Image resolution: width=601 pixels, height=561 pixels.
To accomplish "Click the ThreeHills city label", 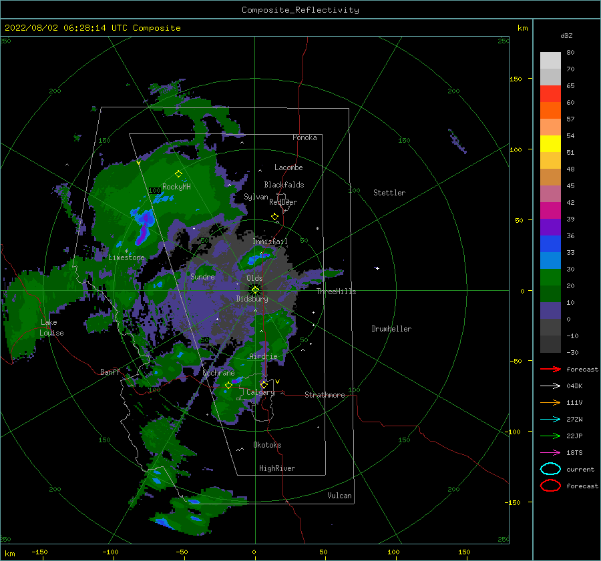I will 336,292.
